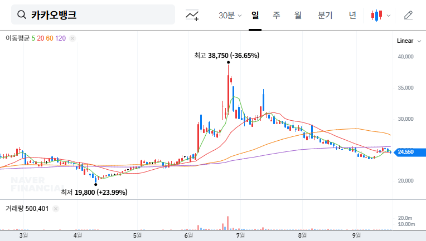Click the 거래량 500,401 label
426x241 pixels.
(27, 209)
